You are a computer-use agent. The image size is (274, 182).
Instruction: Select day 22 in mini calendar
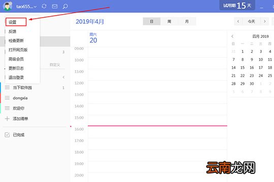[243, 76]
